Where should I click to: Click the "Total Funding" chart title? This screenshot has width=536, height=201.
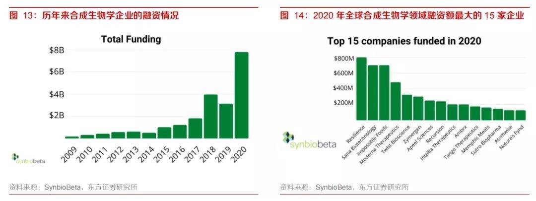click(x=131, y=39)
